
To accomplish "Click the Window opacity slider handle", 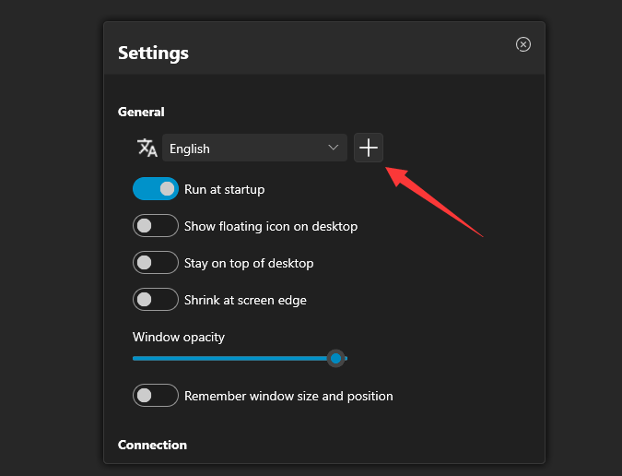I will point(336,359).
